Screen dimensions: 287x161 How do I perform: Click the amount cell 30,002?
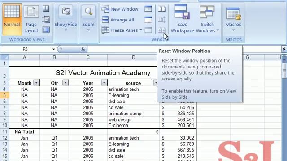click(178, 138)
